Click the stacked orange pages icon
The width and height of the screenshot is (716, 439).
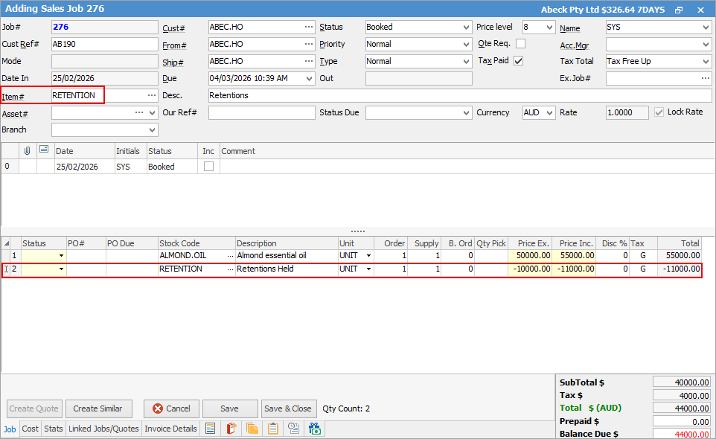(x=252, y=429)
